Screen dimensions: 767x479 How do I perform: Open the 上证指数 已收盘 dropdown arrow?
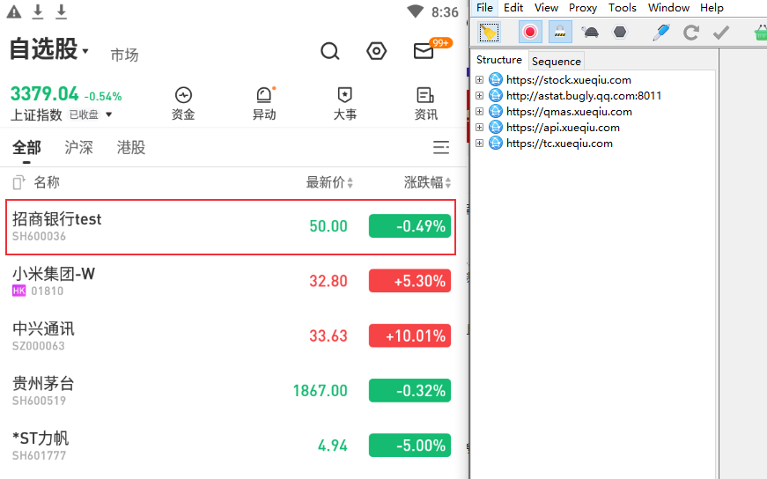coord(109,114)
